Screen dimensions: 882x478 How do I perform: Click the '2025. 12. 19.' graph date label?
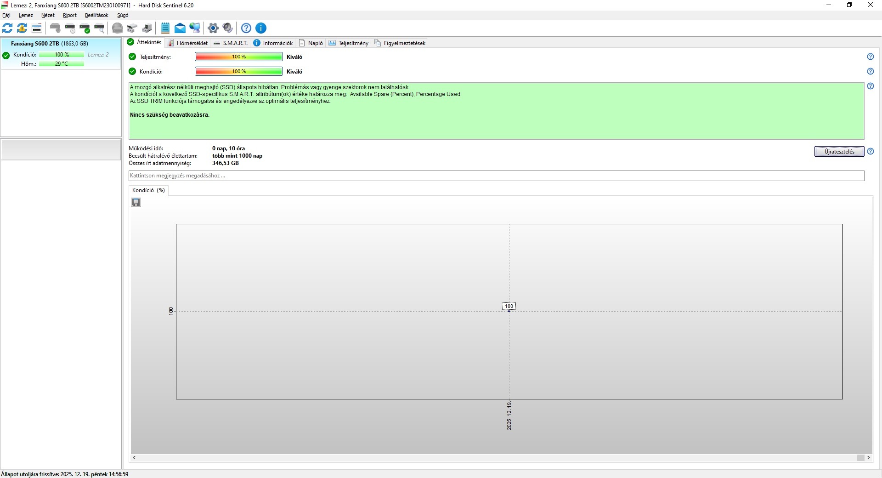coord(509,416)
